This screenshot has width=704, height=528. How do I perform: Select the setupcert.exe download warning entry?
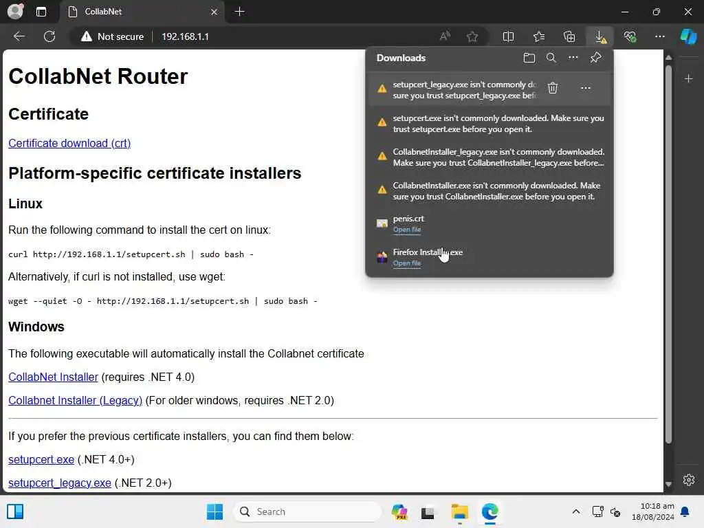[489, 124]
